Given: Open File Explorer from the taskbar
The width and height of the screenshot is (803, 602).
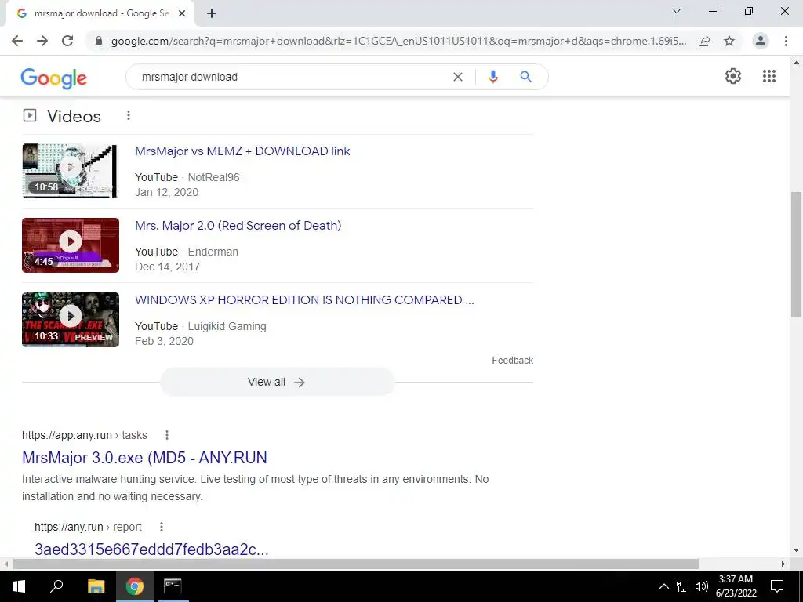Looking at the screenshot, I should coord(96,586).
